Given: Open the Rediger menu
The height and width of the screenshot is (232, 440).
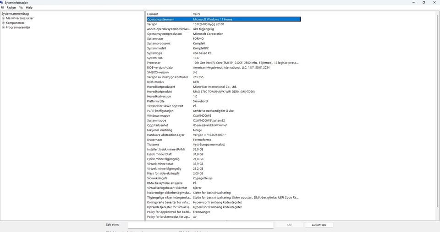Looking at the screenshot, I should click(11, 8).
